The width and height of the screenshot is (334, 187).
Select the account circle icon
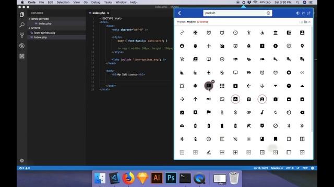pyautogui.click(x=182, y=46)
